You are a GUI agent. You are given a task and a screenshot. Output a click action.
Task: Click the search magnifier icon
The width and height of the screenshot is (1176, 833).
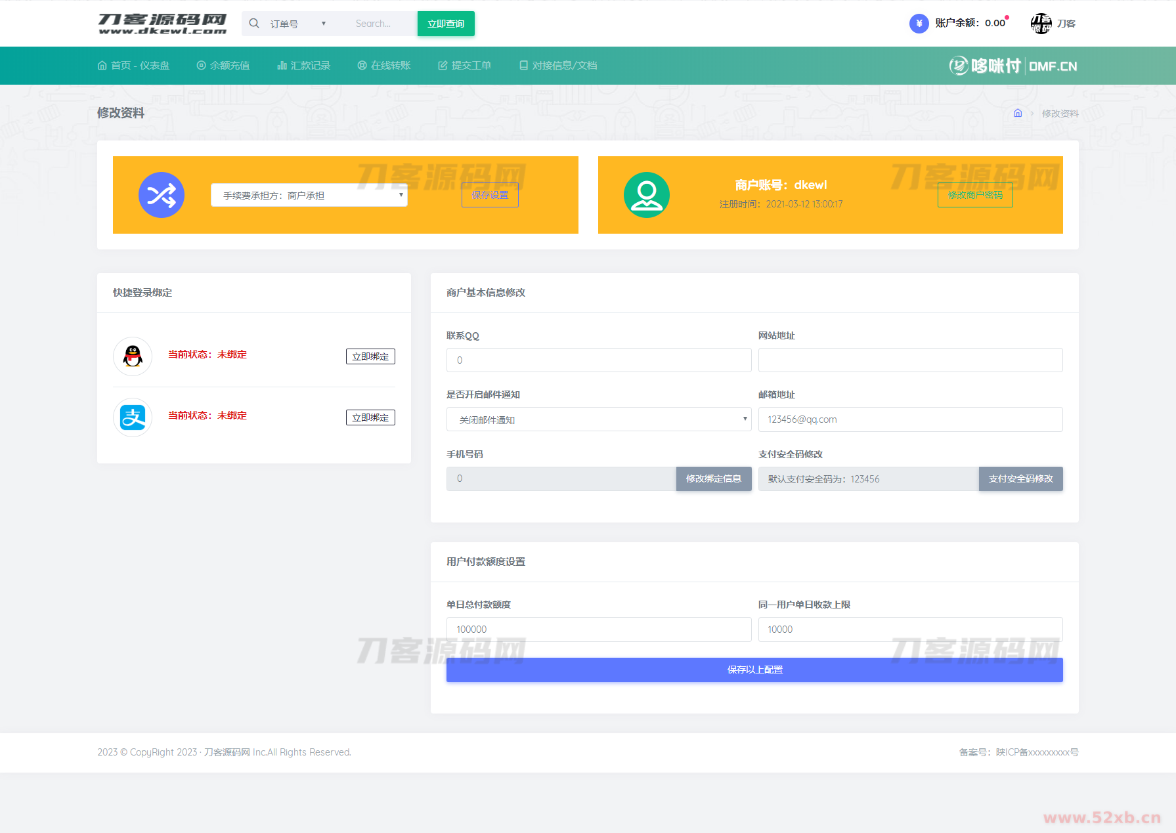[254, 24]
